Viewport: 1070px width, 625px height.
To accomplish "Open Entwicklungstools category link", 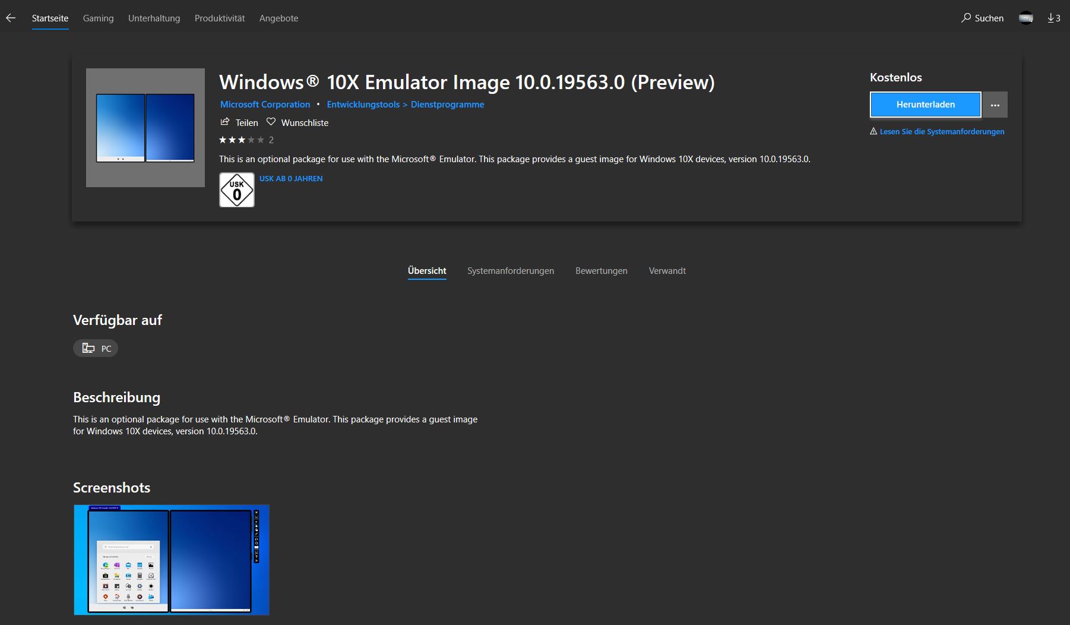I will point(363,105).
